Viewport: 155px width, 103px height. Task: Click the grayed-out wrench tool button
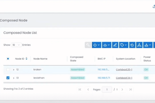(88, 45)
